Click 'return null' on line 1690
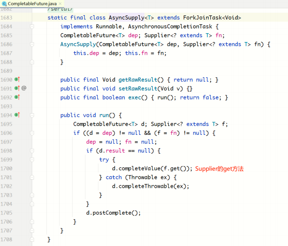The height and width of the screenshot is (246, 288). [191, 80]
